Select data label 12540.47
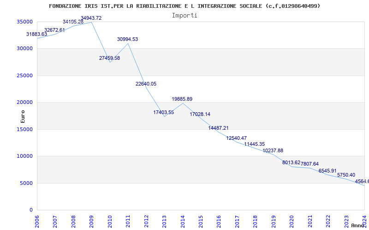 tap(237, 138)
